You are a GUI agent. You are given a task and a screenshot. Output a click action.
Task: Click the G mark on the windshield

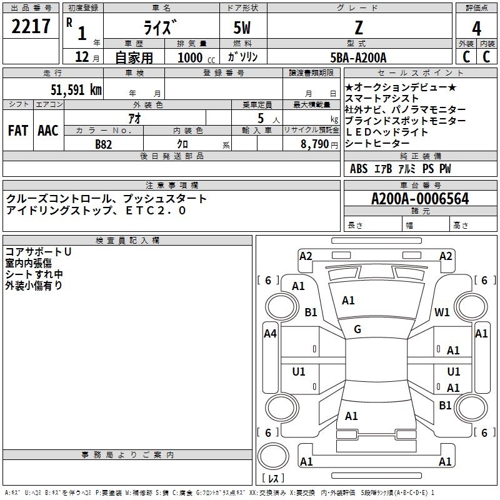357,329
